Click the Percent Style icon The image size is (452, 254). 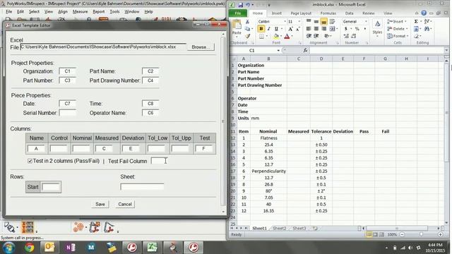click(x=357, y=29)
